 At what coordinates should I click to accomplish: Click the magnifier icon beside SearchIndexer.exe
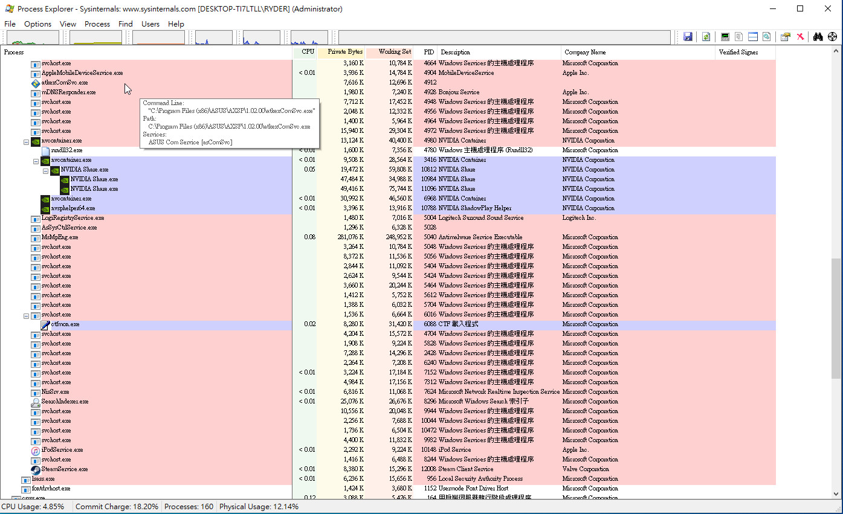tap(36, 402)
